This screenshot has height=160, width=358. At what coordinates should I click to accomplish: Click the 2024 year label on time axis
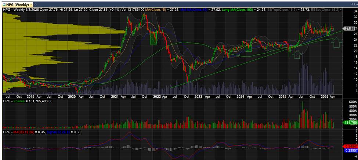click(x=240, y=97)
